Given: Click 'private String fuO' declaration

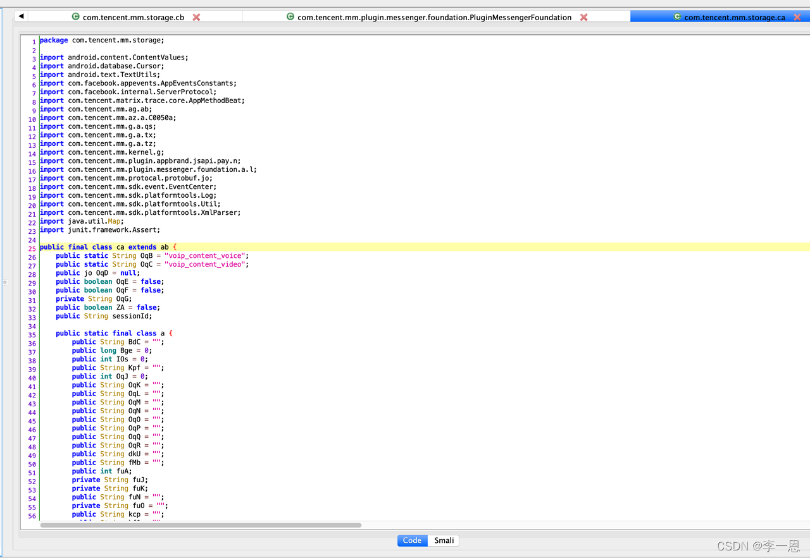Looking at the screenshot, I should (x=120, y=506).
